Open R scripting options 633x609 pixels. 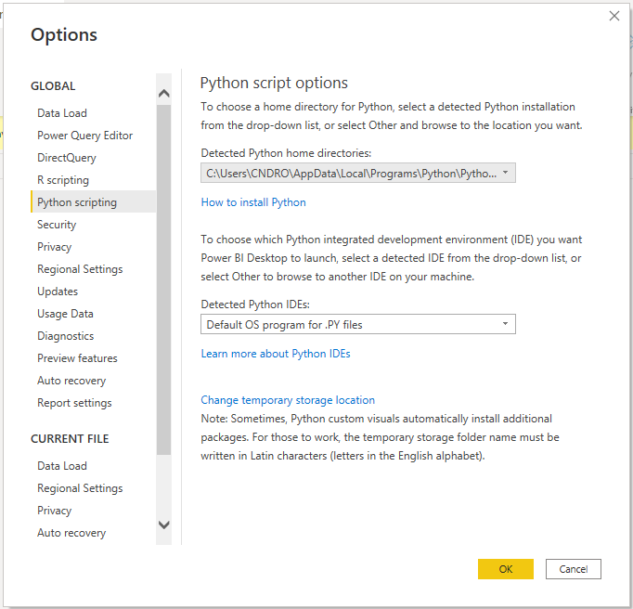tap(63, 180)
